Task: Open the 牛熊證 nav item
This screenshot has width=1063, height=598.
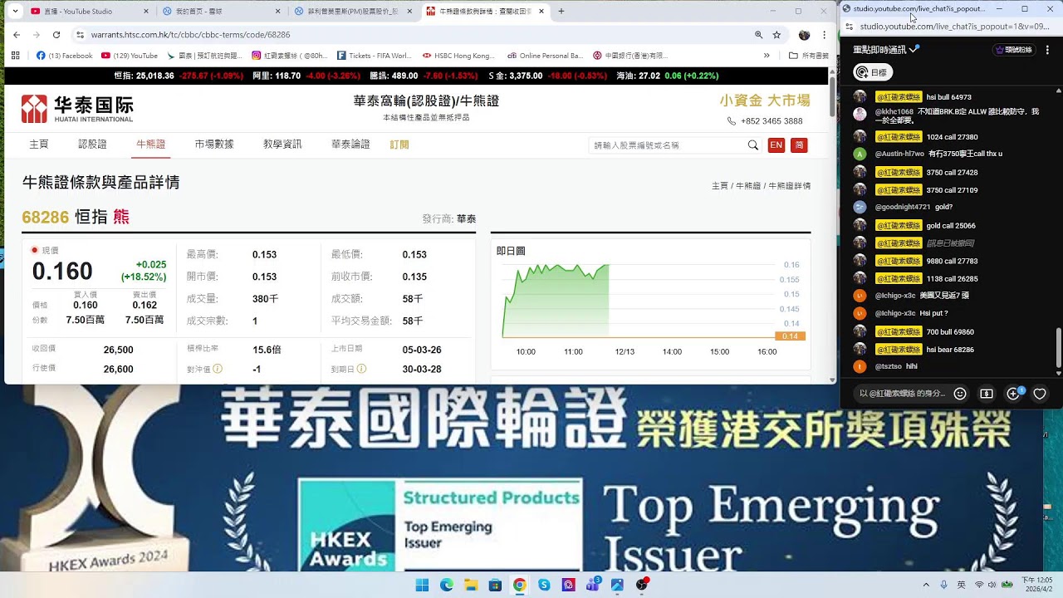Action: (x=150, y=145)
